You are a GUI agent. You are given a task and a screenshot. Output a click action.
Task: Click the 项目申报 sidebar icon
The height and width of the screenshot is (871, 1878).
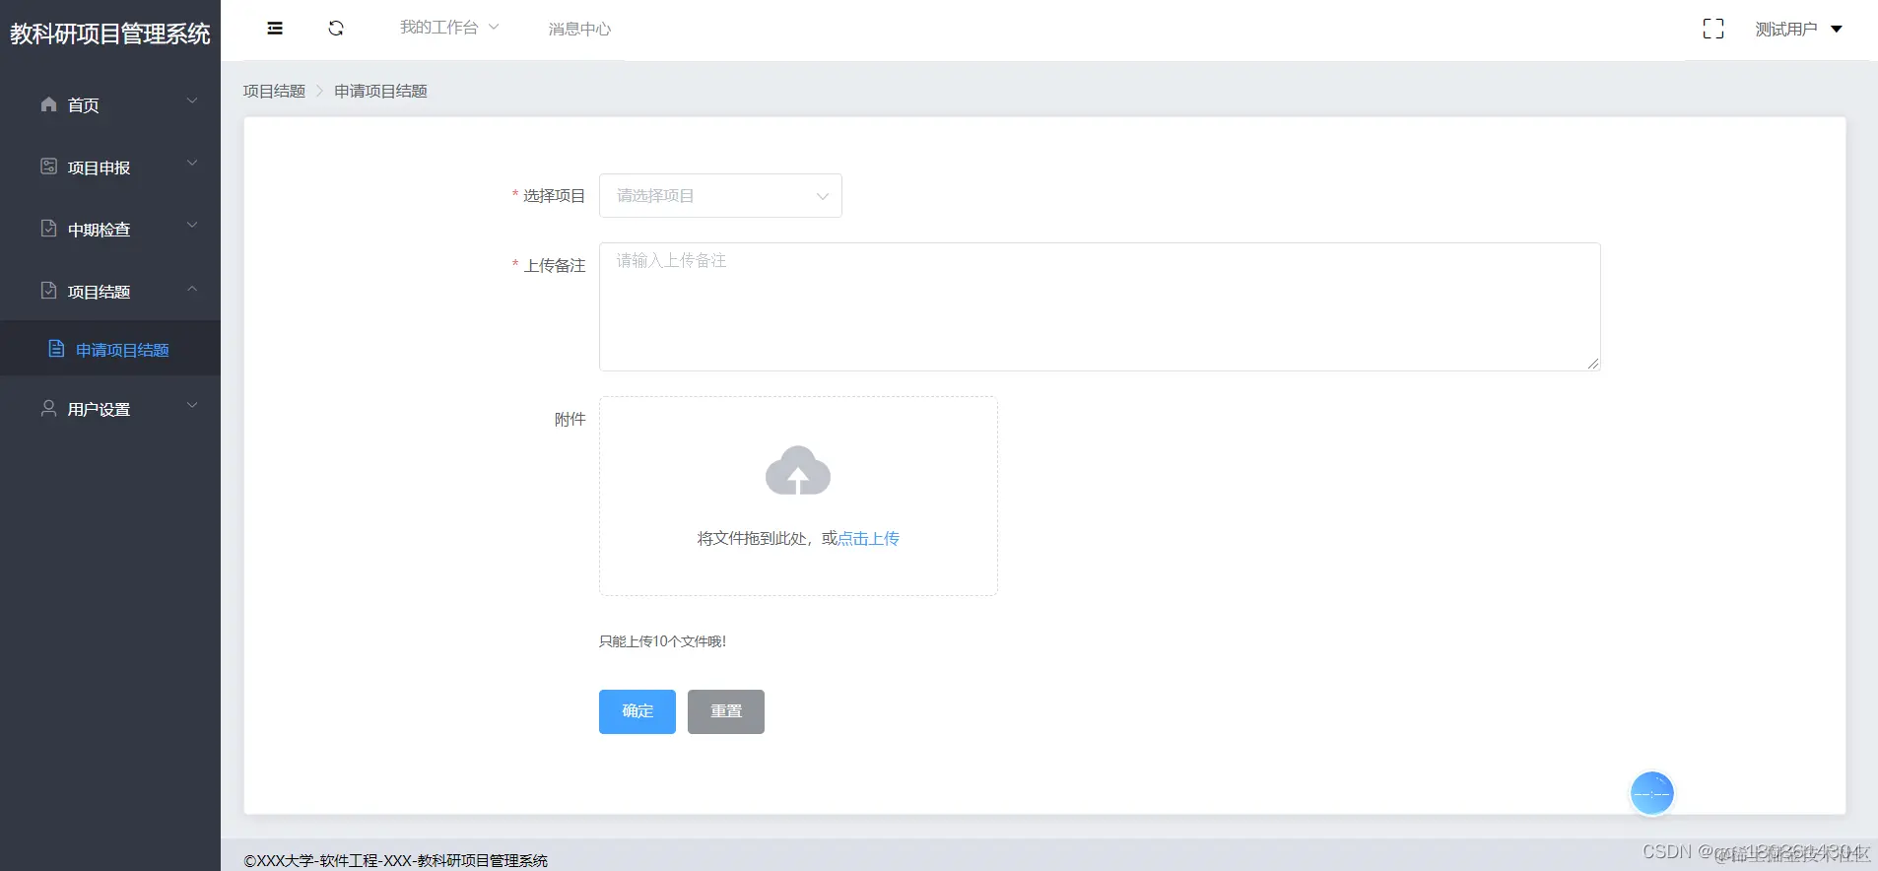[x=48, y=167]
